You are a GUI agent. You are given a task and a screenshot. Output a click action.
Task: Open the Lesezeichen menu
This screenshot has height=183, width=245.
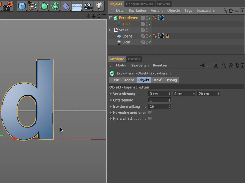(206, 10)
